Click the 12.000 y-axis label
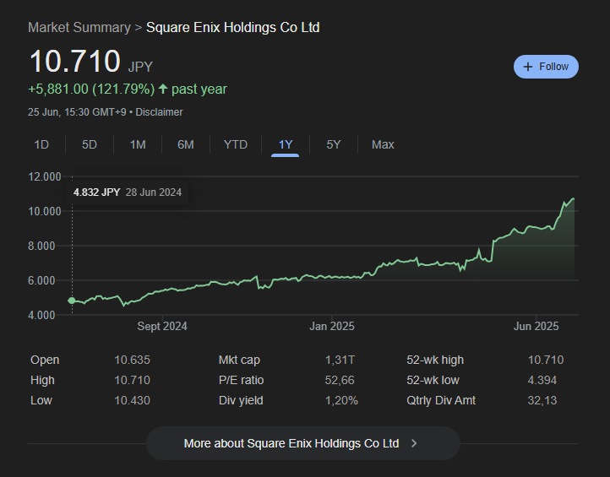This screenshot has height=477, width=610. coord(44,177)
